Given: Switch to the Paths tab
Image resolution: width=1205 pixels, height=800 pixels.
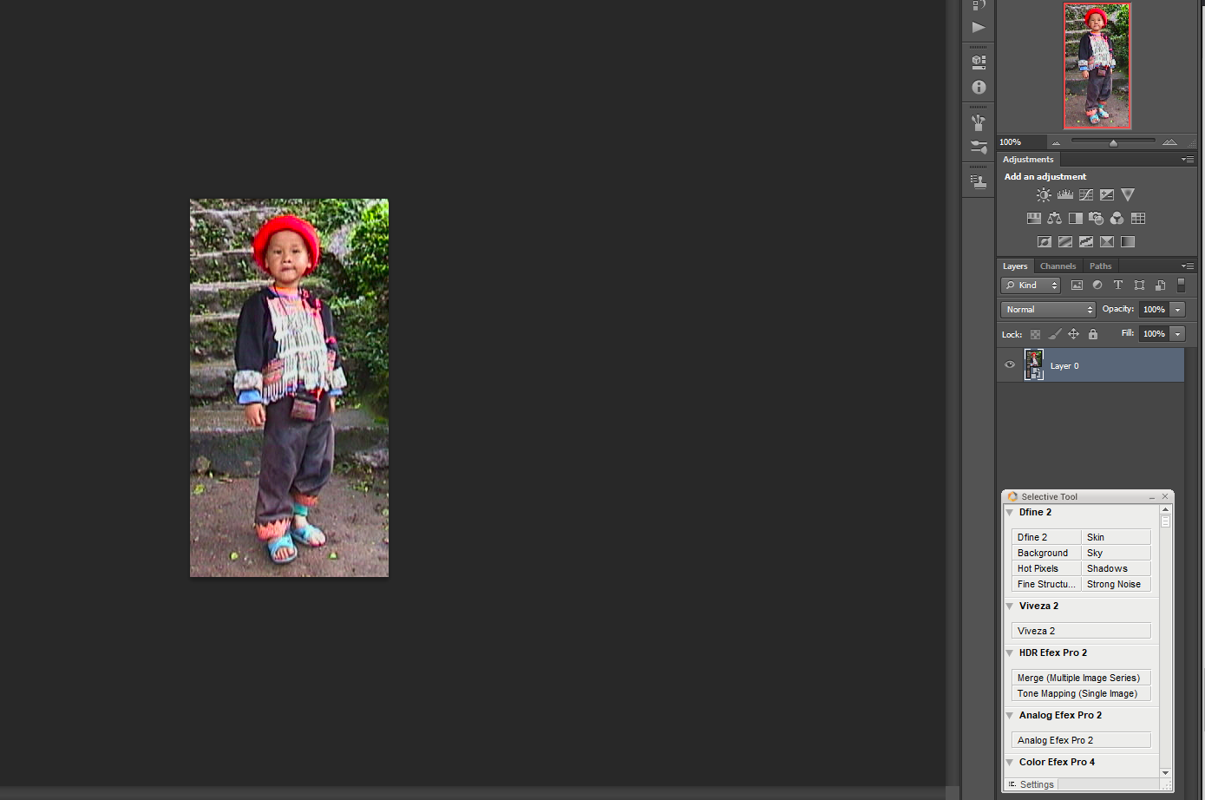Looking at the screenshot, I should click(1100, 266).
